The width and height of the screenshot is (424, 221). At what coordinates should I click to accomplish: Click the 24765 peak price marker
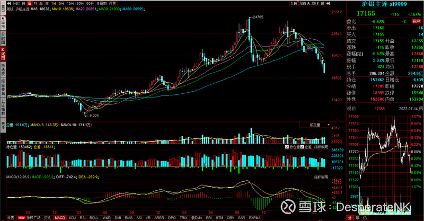coord(258,17)
